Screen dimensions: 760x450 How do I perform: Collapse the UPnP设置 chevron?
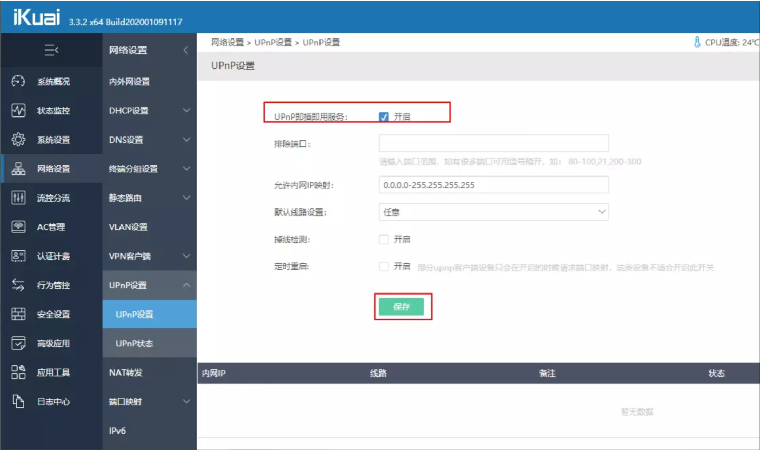[187, 285]
